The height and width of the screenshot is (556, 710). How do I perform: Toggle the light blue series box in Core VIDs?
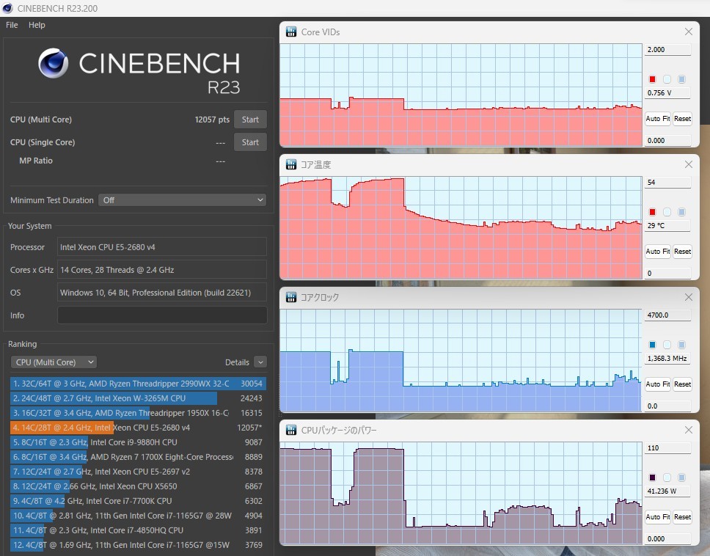coord(681,79)
